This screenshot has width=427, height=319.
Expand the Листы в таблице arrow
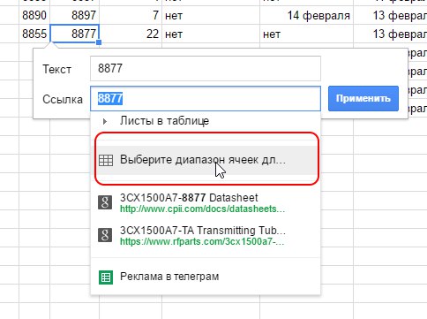point(105,121)
